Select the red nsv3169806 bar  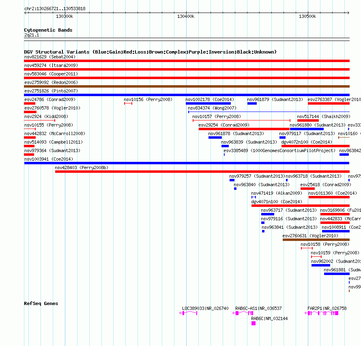[335, 214]
